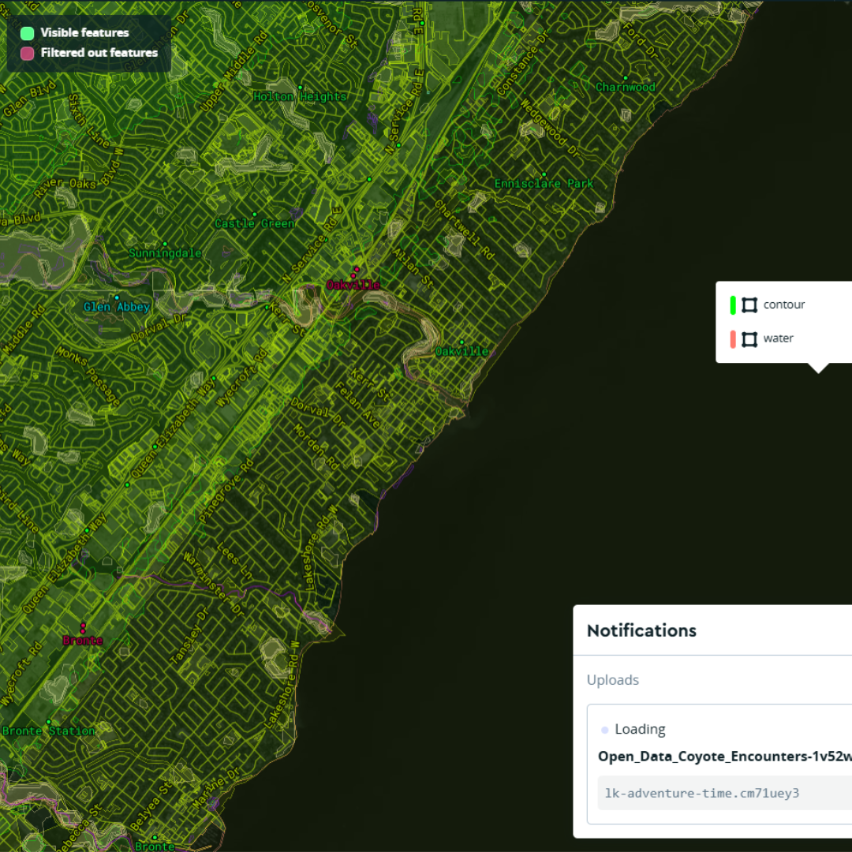852x852 pixels.
Task: Expand the Uploads section in Notifications
Action: [x=613, y=679]
